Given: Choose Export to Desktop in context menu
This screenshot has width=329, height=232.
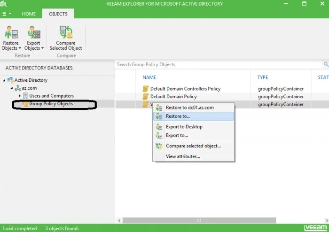Looking at the screenshot, I should click(194, 127).
